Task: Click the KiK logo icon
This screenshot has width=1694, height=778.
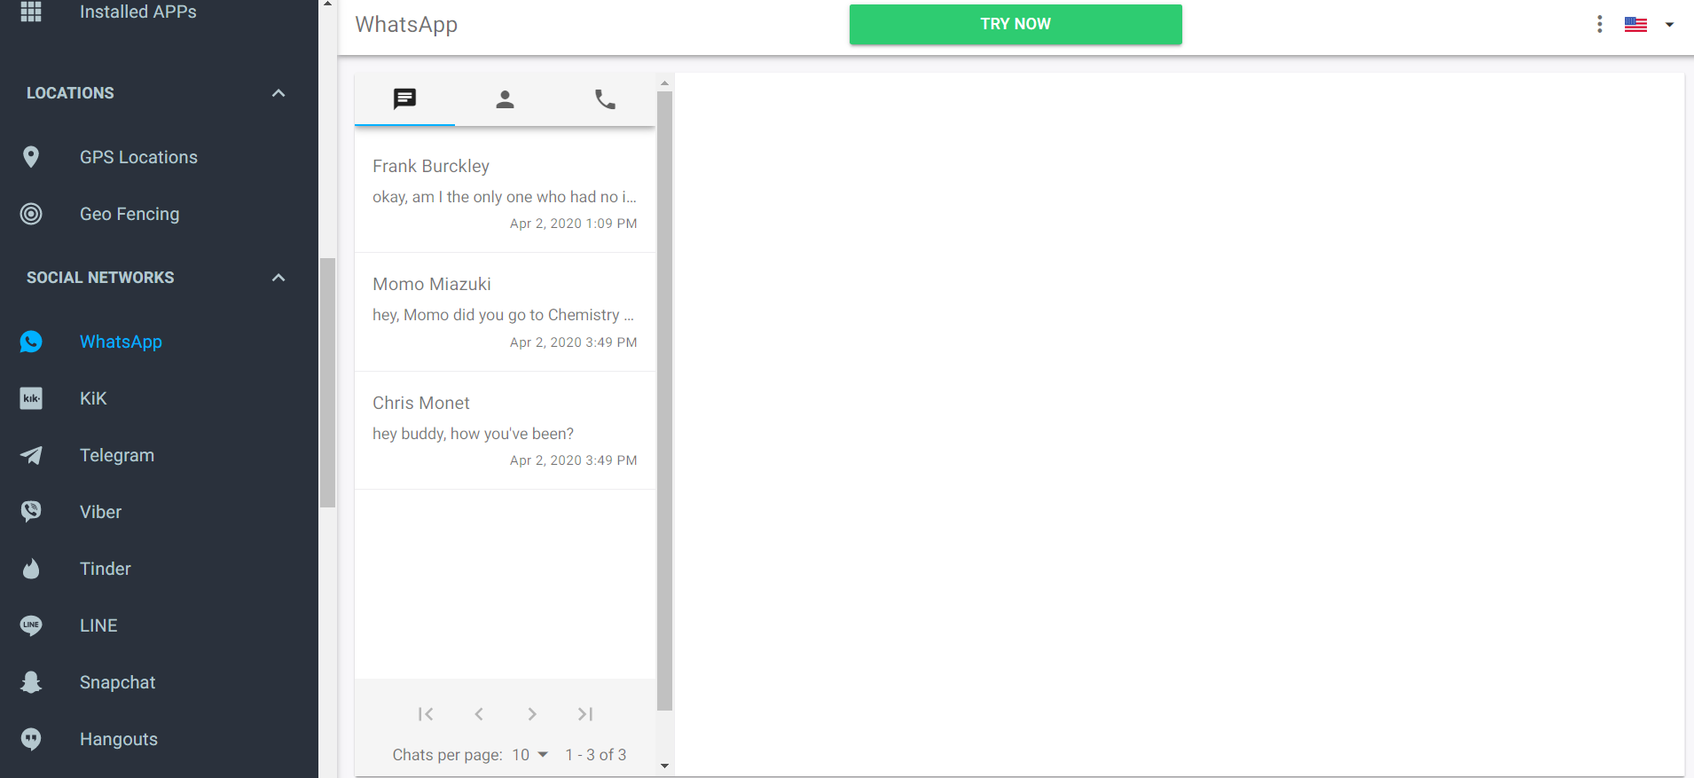Action: pyautogui.click(x=31, y=398)
